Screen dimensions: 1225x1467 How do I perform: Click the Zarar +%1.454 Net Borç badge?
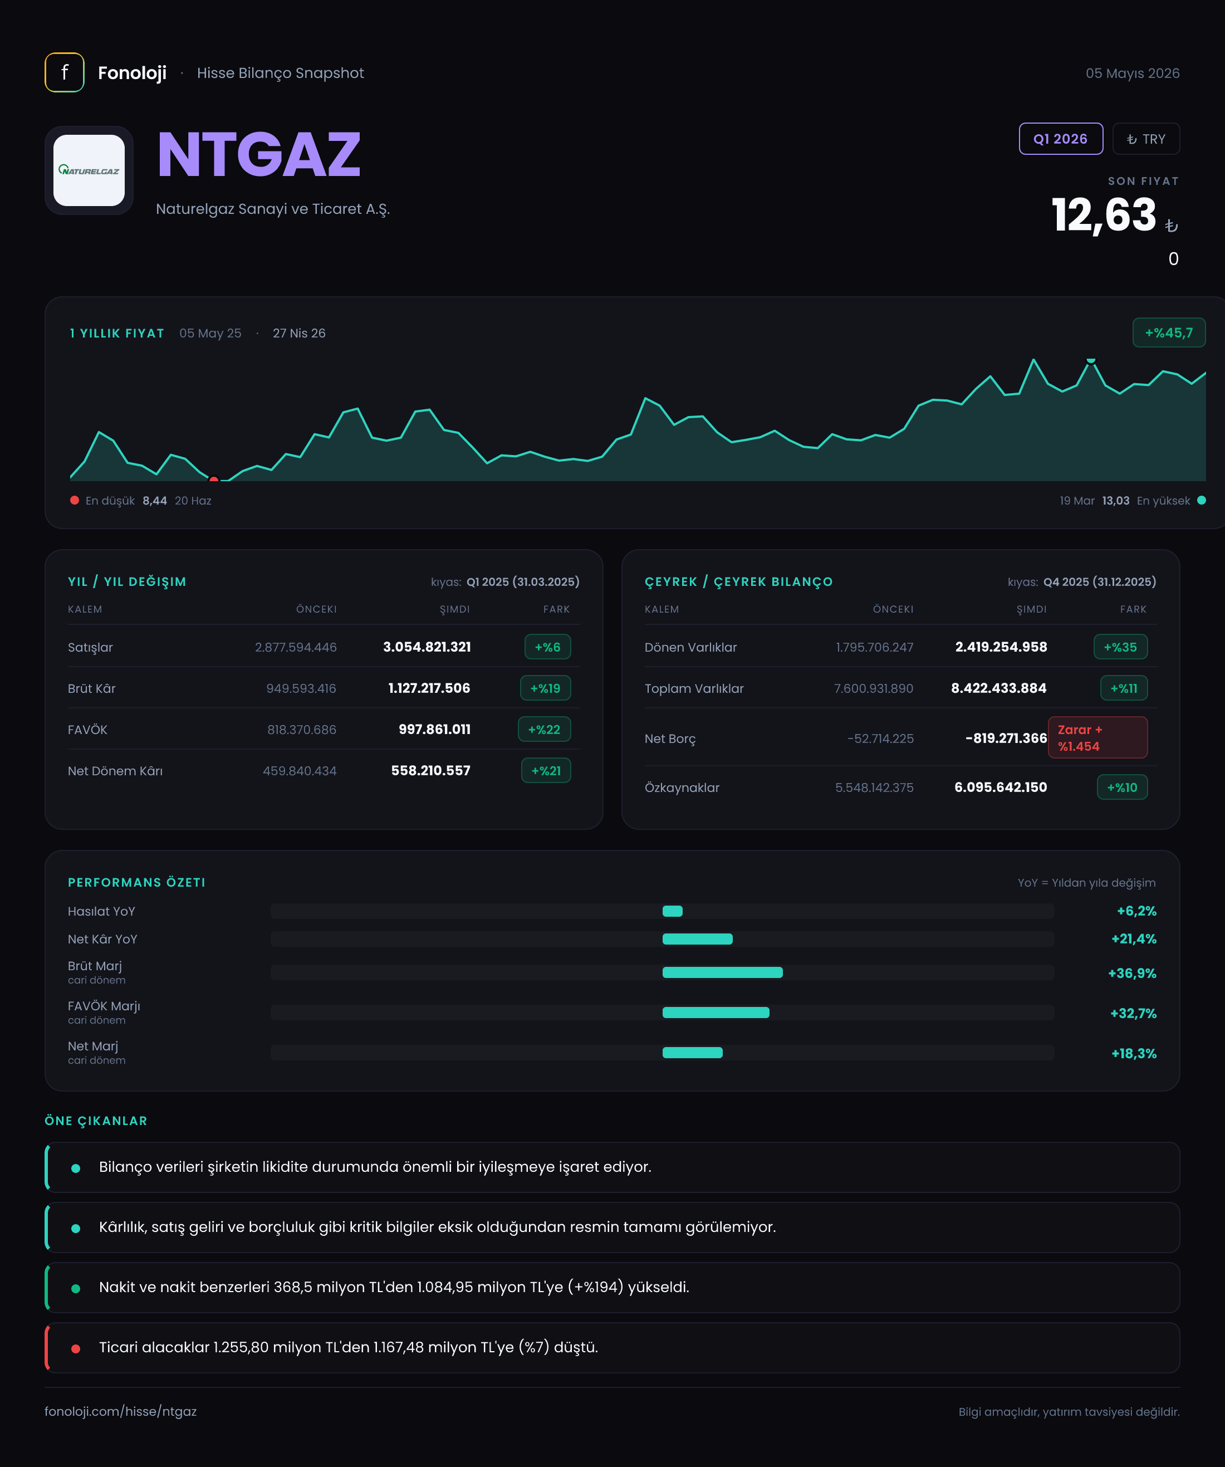(x=1097, y=738)
